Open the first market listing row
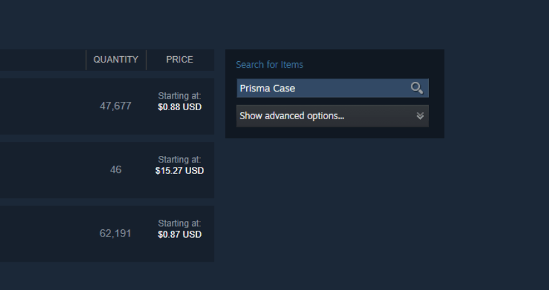 107,106
